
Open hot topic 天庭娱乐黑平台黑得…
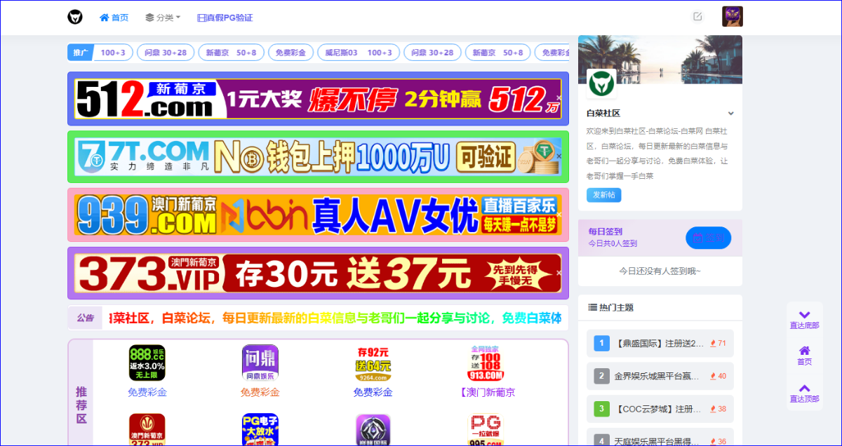tap(656, 441)
